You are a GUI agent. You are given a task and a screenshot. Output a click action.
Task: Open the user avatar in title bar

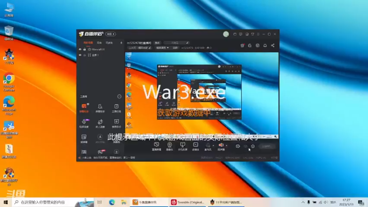226,34
